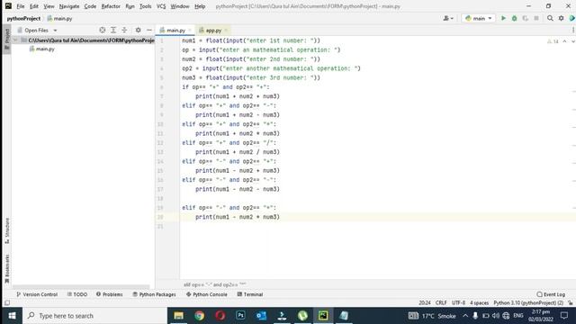The image size is (576, 324).
Task: Open Search Everywhere magnifier icon
Action: [550, 18]
